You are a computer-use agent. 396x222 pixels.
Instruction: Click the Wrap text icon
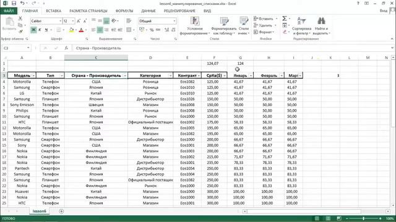point(129,21)
